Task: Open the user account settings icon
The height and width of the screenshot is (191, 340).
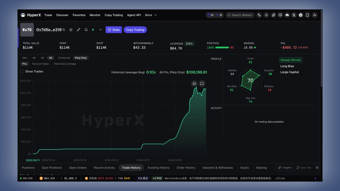Action: tap(314, 15)
